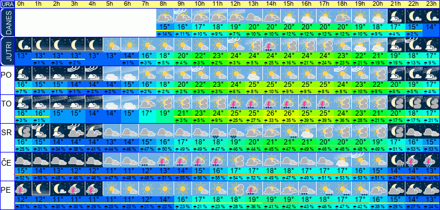The width and height of the screenshot is (440, 210).
Task: Select the PE 1h clear moon icon
Action: tap(41, 189)
